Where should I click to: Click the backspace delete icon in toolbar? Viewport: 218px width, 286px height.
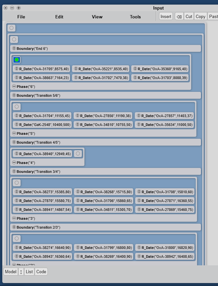pos(179,16)
